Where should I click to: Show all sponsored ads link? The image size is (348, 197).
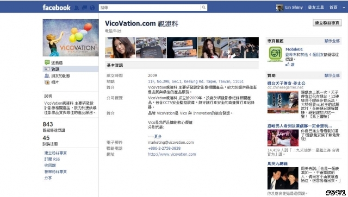coord(332,75)
